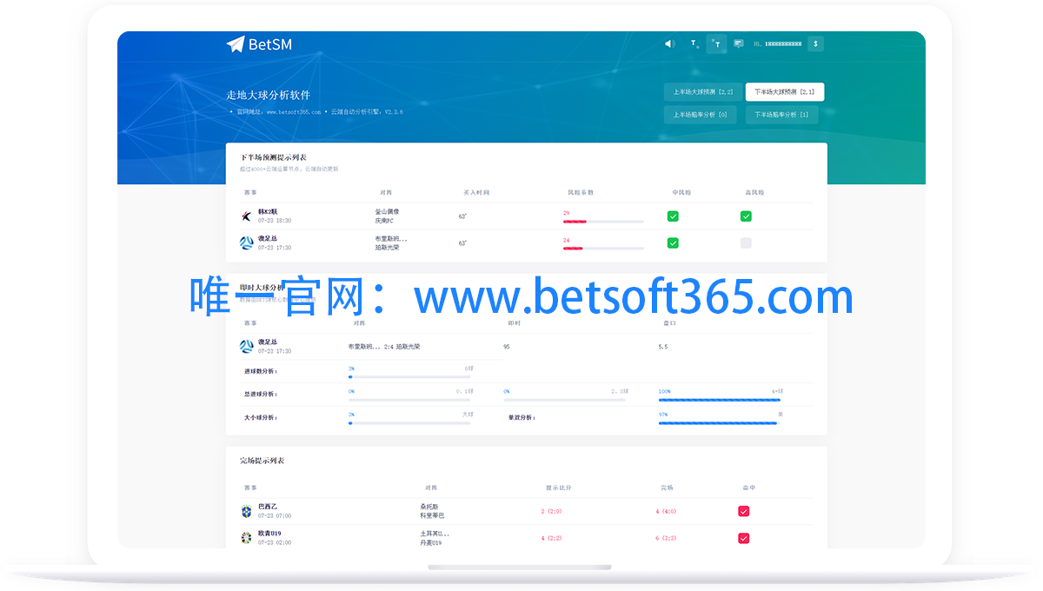Click the 盘口 value 5.5
The image size is (1043, 591).
coord(663,347)
